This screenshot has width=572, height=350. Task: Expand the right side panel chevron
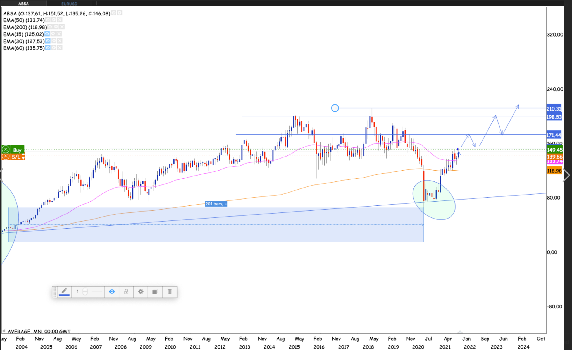[x=567, y=176]
